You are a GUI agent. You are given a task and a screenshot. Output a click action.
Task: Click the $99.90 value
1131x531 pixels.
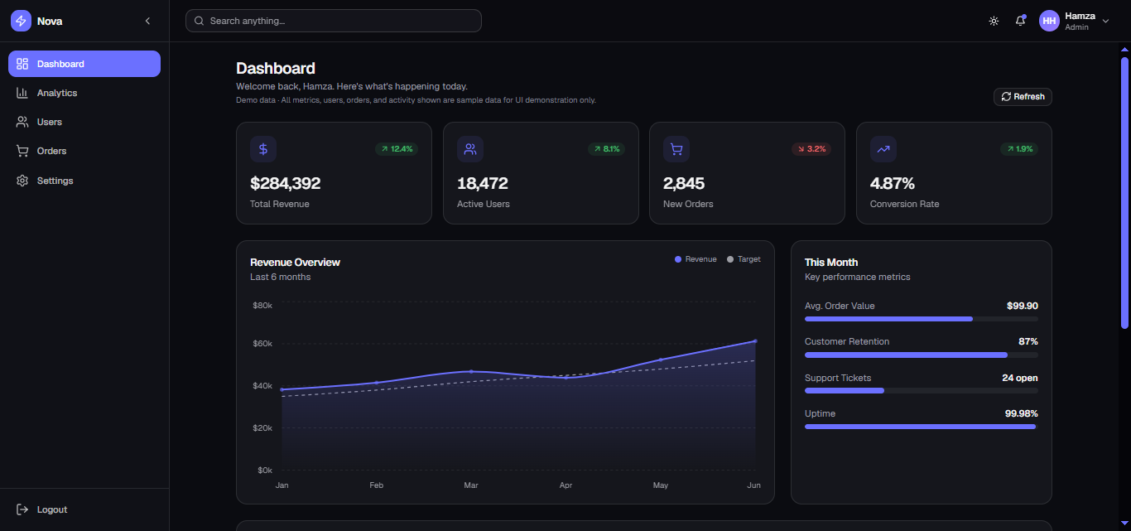pyautogui.click(x=1023, y=306)
